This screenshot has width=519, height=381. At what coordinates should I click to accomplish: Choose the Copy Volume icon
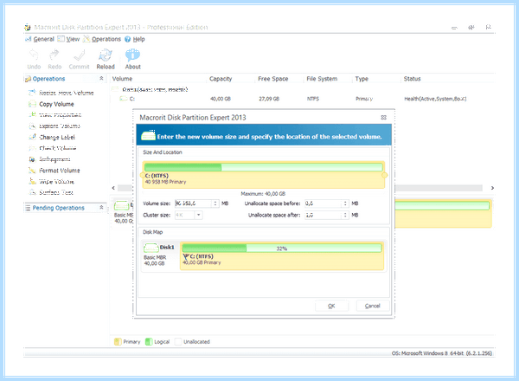pos(32,104)
